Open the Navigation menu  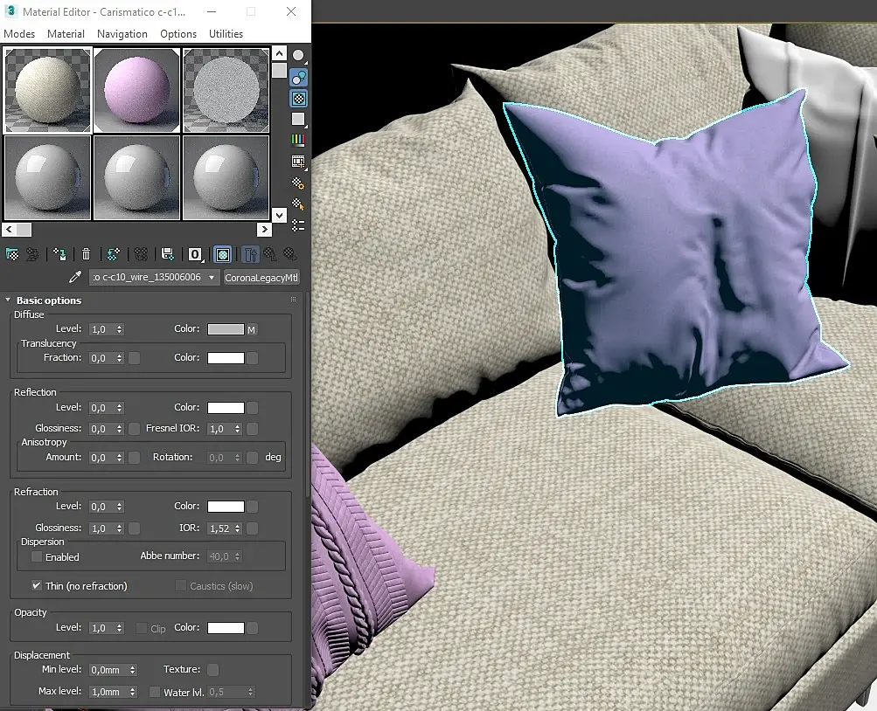122,34
